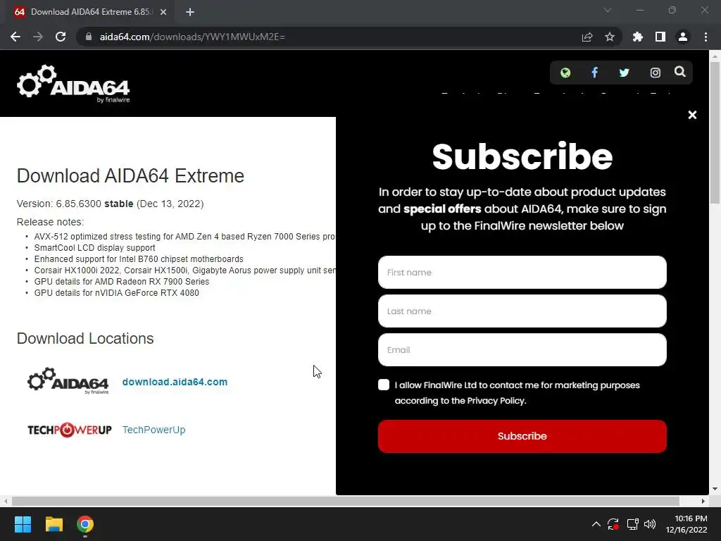Open a new browser tab
The width and height of the screenshot is (721, 541).
pyautogui.click(x=190, y=12)
